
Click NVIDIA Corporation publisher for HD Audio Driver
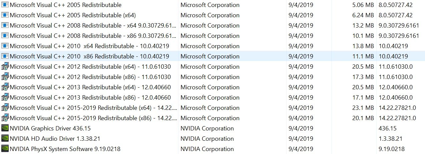pyautogui.click(x=207, y=139)
